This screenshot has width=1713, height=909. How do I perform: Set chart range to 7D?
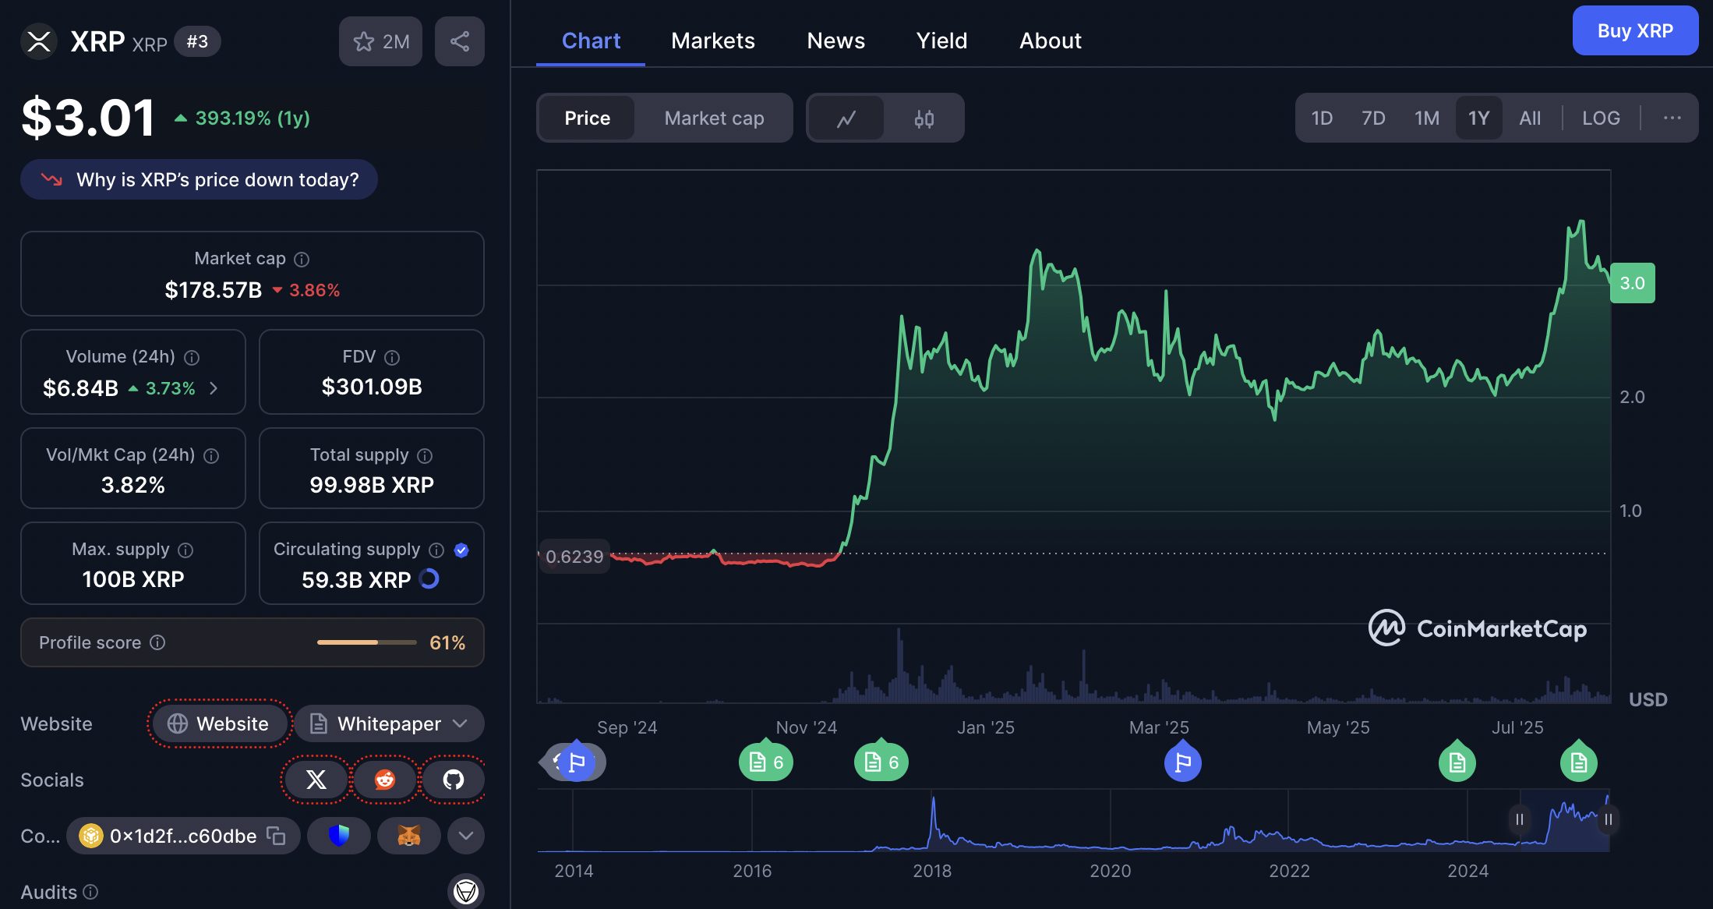pyautogui.click(x=1373, y=118)
